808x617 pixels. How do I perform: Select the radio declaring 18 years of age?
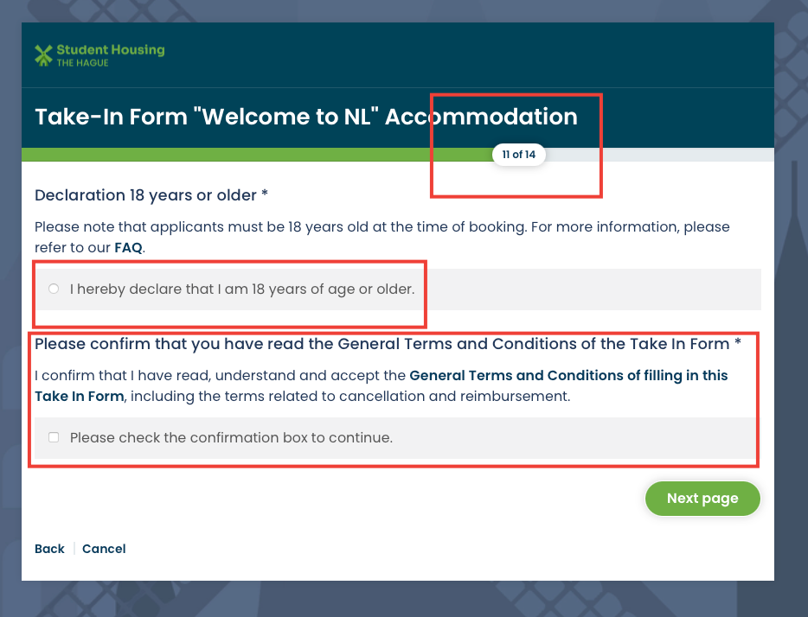coord(54,289)
